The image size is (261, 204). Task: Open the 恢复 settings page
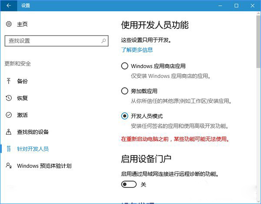click(22, 98)
